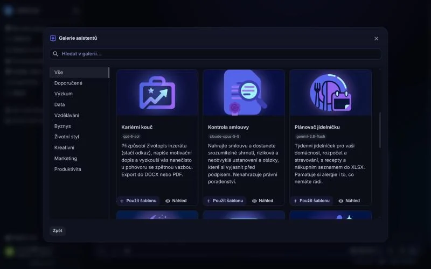Screen dimensions: 431x269
Task: Open the Kariérní kouč briefcase thumbnail
Action: click(157, 93)
